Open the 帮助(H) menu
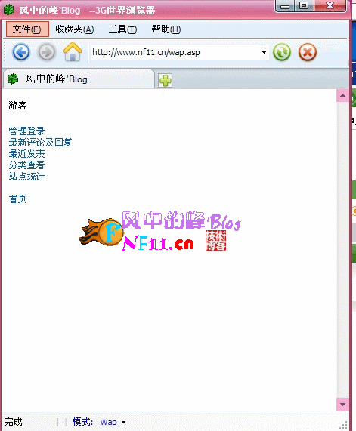The image size is (356, 431). [x=166, y=29]
